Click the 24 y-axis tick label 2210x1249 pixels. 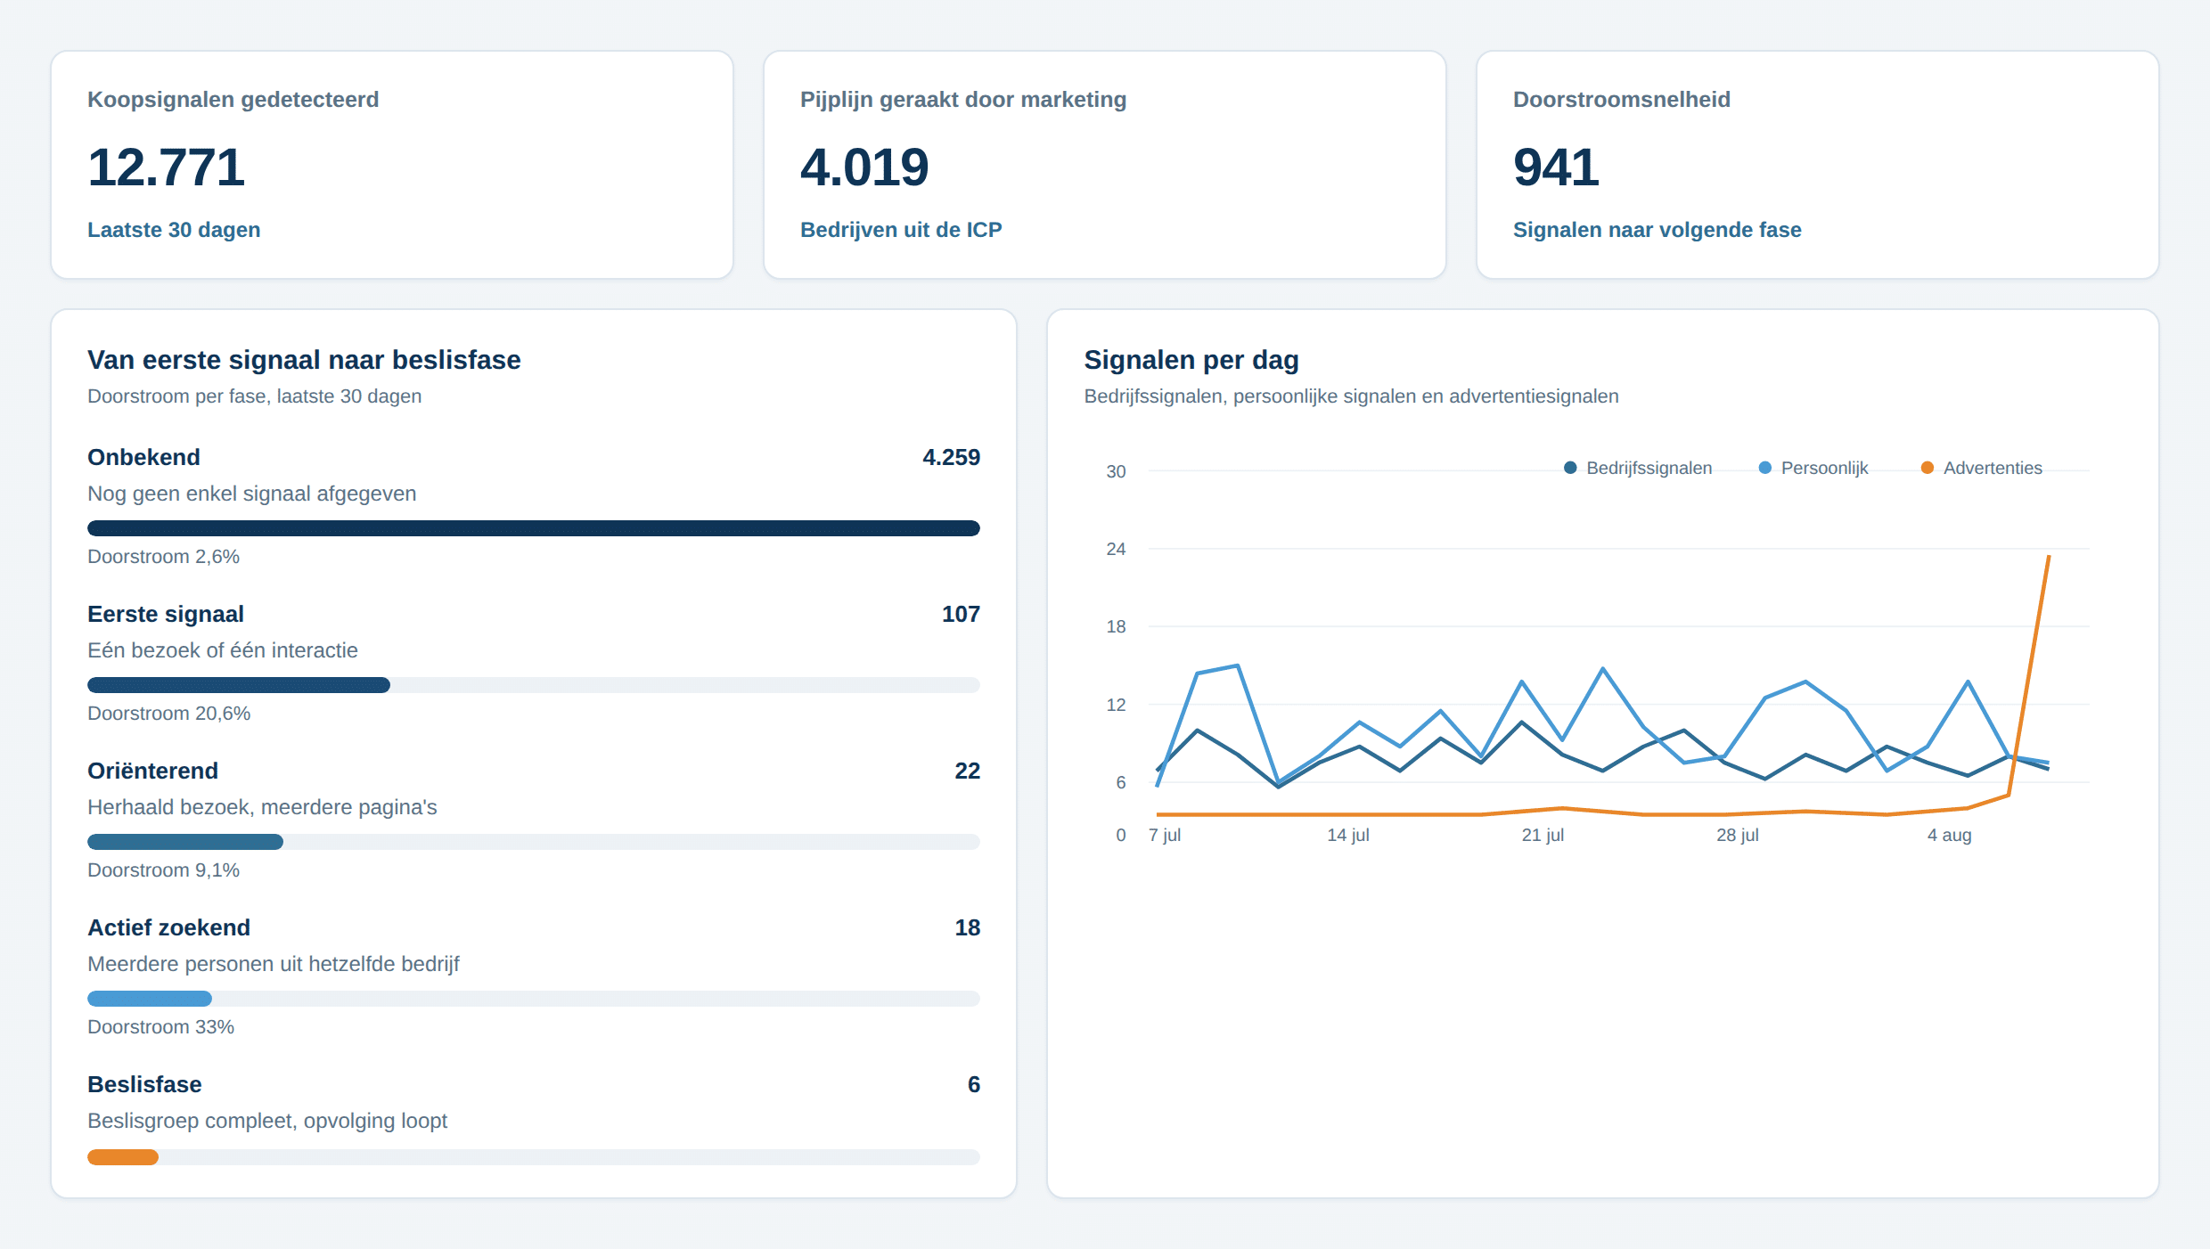(1116, 549)
